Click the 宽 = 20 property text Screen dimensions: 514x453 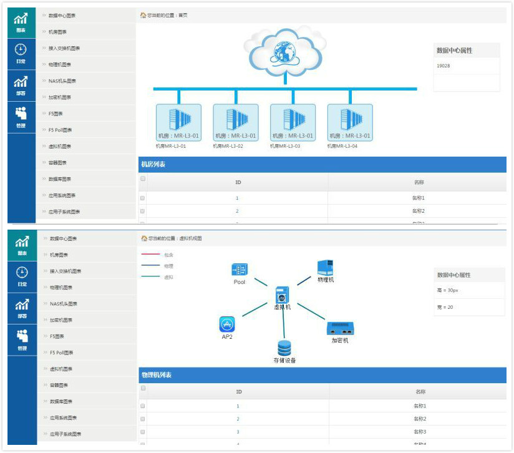click(445, 307)
